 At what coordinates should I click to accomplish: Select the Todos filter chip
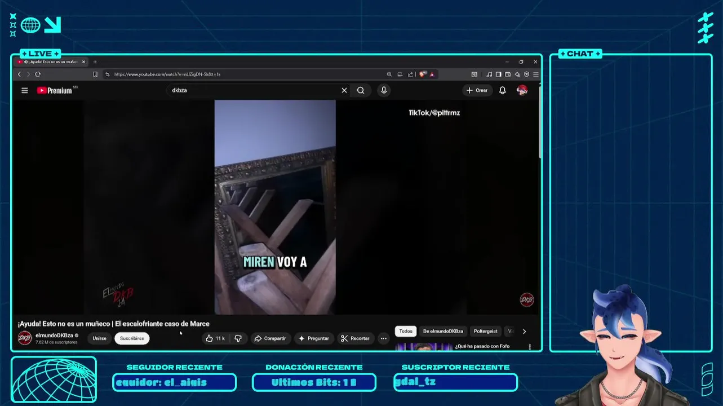406,332
